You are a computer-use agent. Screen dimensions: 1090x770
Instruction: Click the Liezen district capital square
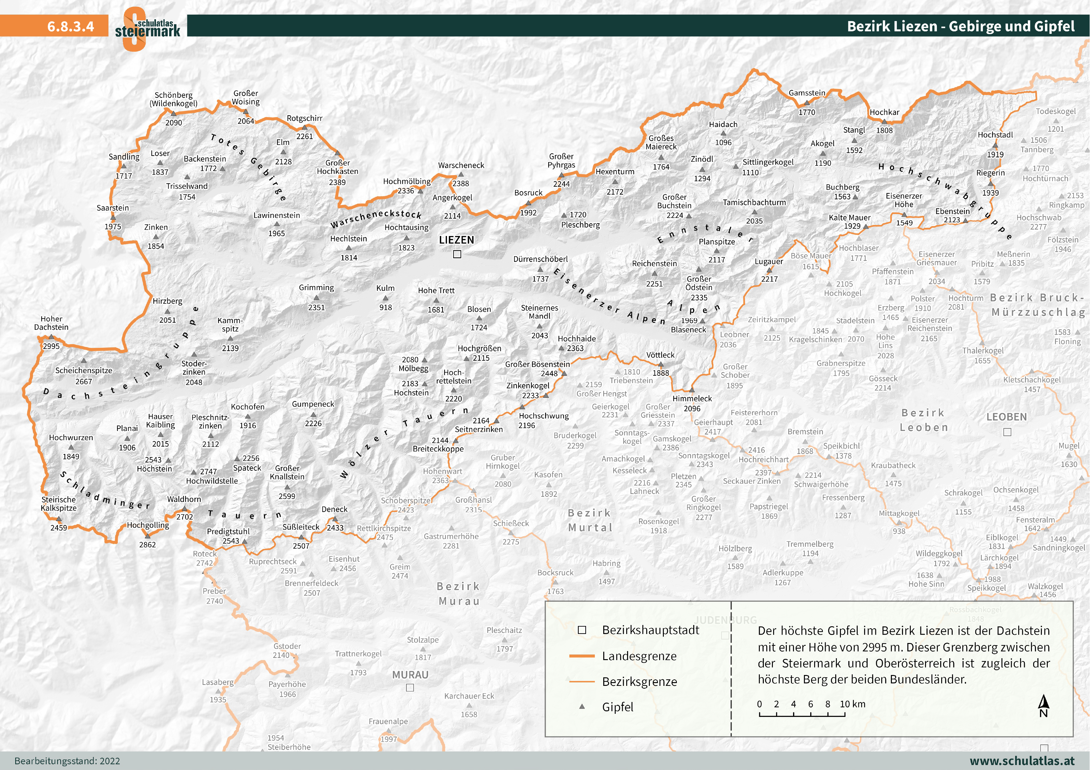[457, 254]
